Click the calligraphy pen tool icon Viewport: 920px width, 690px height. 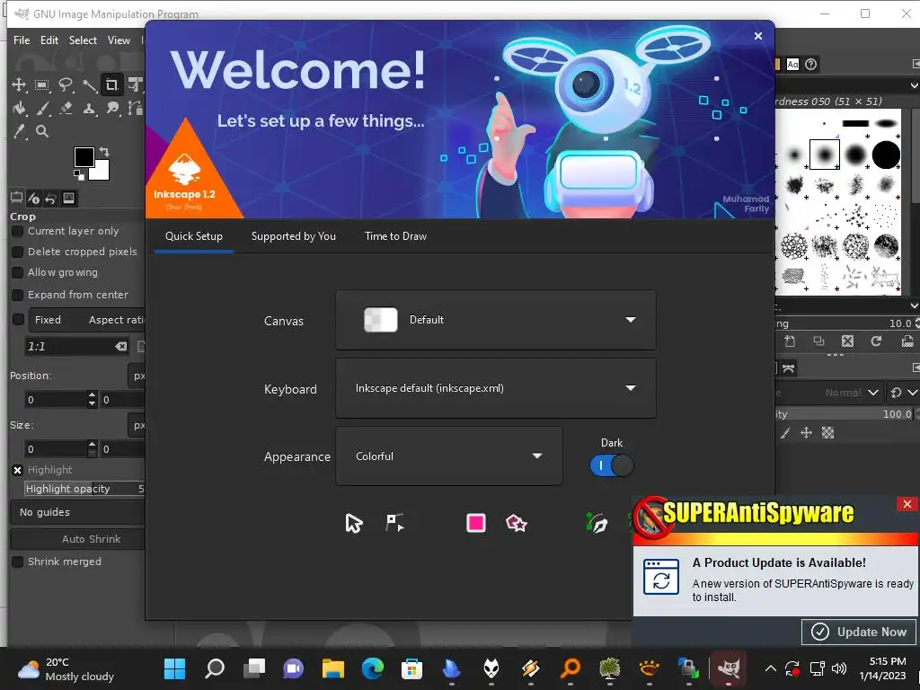597,522
